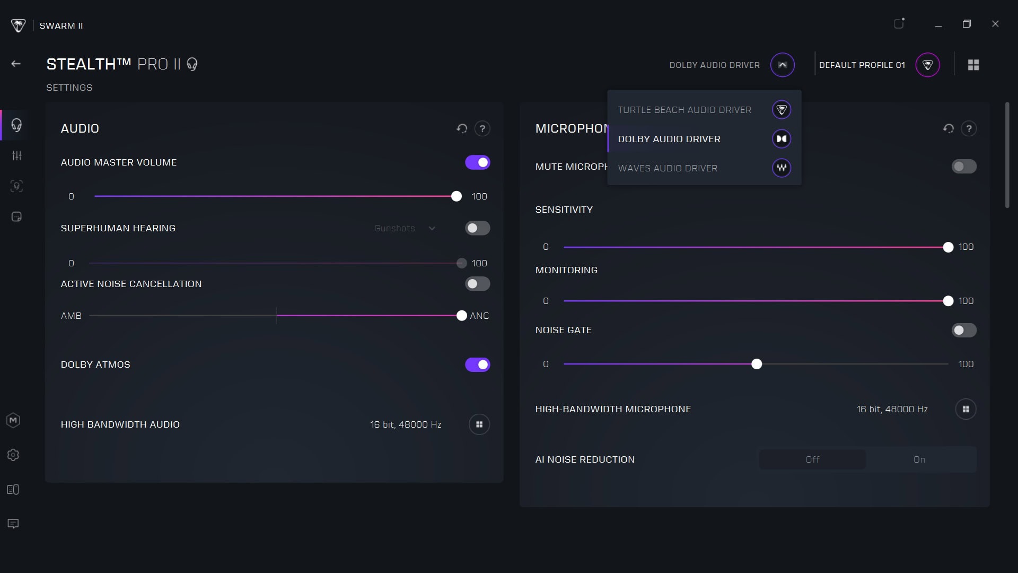1018x573 pixels.
Task: Click the Monitoring level slider handle
Action: point(948,301)
